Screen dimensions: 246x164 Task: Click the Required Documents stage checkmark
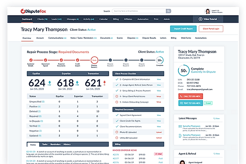pos(61,60)
